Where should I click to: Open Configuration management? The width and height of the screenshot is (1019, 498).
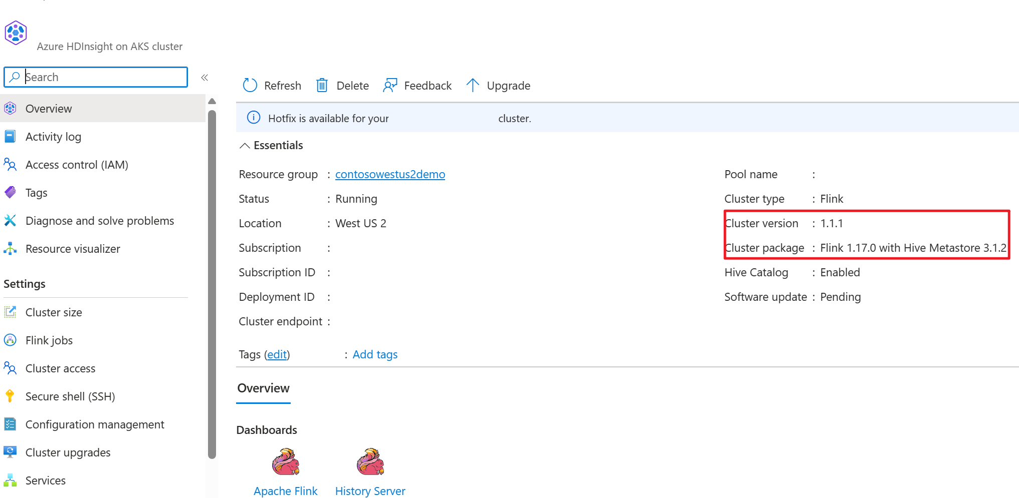pyautogui.click(x=103, y=424)
